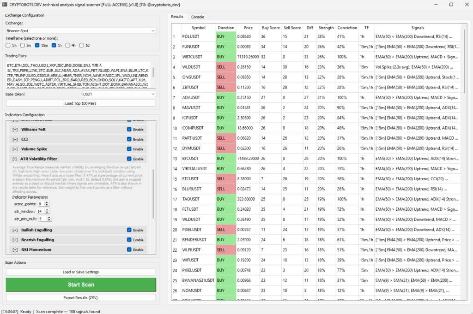Collapse the ATR Volatility Filter section
Screen dimensions: 473x314
tap(15, 159)
